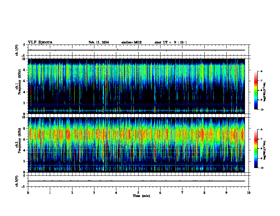Image resolution: width=280 pixels, height=216 pixels.
Task: Click the "VLF Spectra" plot title
Action: [40, 42]
